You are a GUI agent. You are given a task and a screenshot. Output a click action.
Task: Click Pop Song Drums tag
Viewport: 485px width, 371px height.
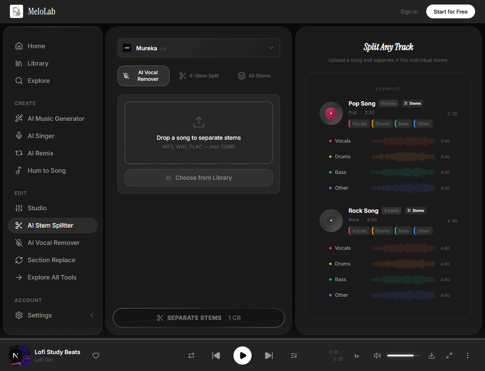tap(382, 124)
